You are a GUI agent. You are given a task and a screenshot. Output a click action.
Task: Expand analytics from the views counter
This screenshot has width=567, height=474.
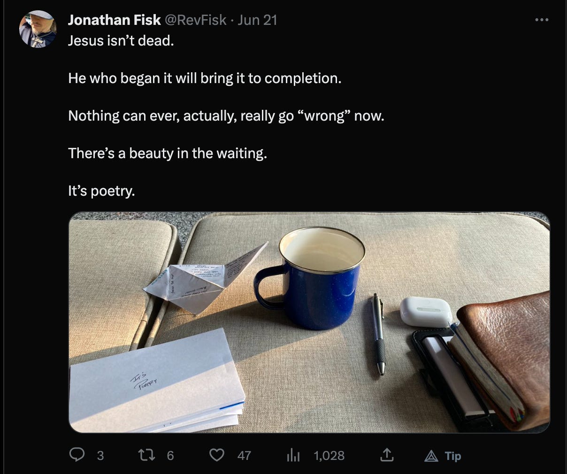point(329,455)
